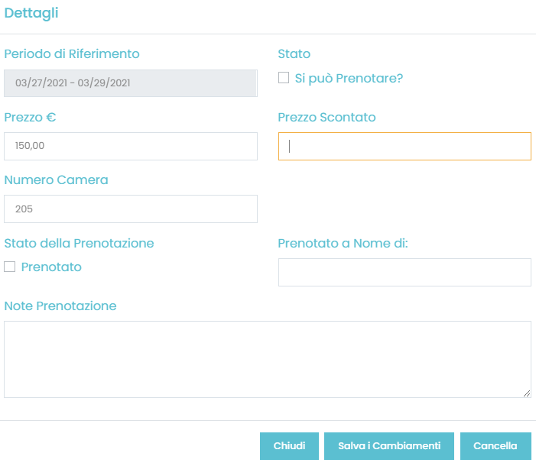
Task: Click the 'Dettagli' heading
Action: (31, 13)
